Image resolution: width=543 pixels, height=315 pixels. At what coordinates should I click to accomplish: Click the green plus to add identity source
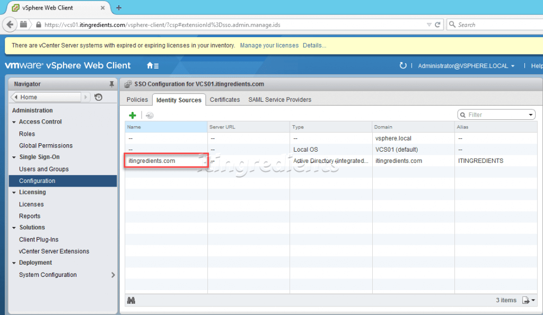(133, 115)
